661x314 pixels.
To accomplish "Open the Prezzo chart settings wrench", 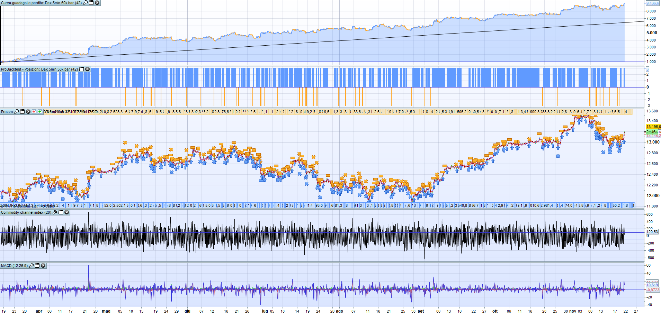I will [16, 112].
